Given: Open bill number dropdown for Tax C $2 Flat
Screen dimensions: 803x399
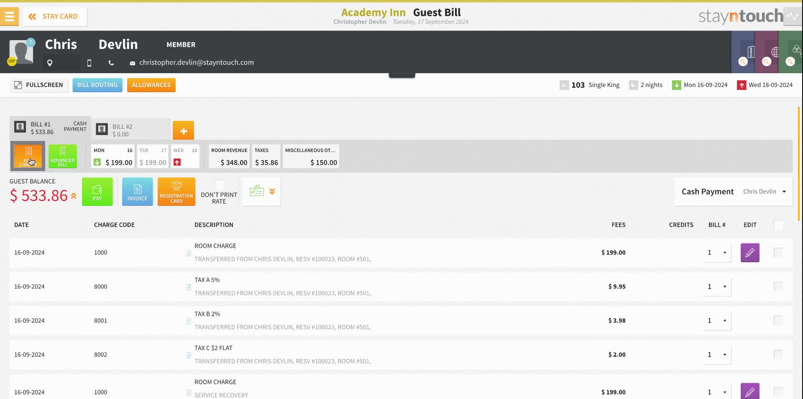Looking at the screenshot, I should pos(717,355).
